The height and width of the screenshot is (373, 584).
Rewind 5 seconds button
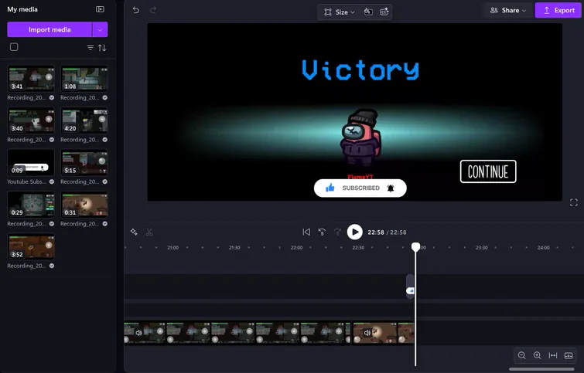click(x=322, y=232)
